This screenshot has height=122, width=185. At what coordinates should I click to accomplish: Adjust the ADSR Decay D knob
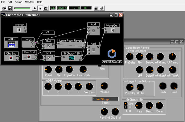(x=58, y=86)
